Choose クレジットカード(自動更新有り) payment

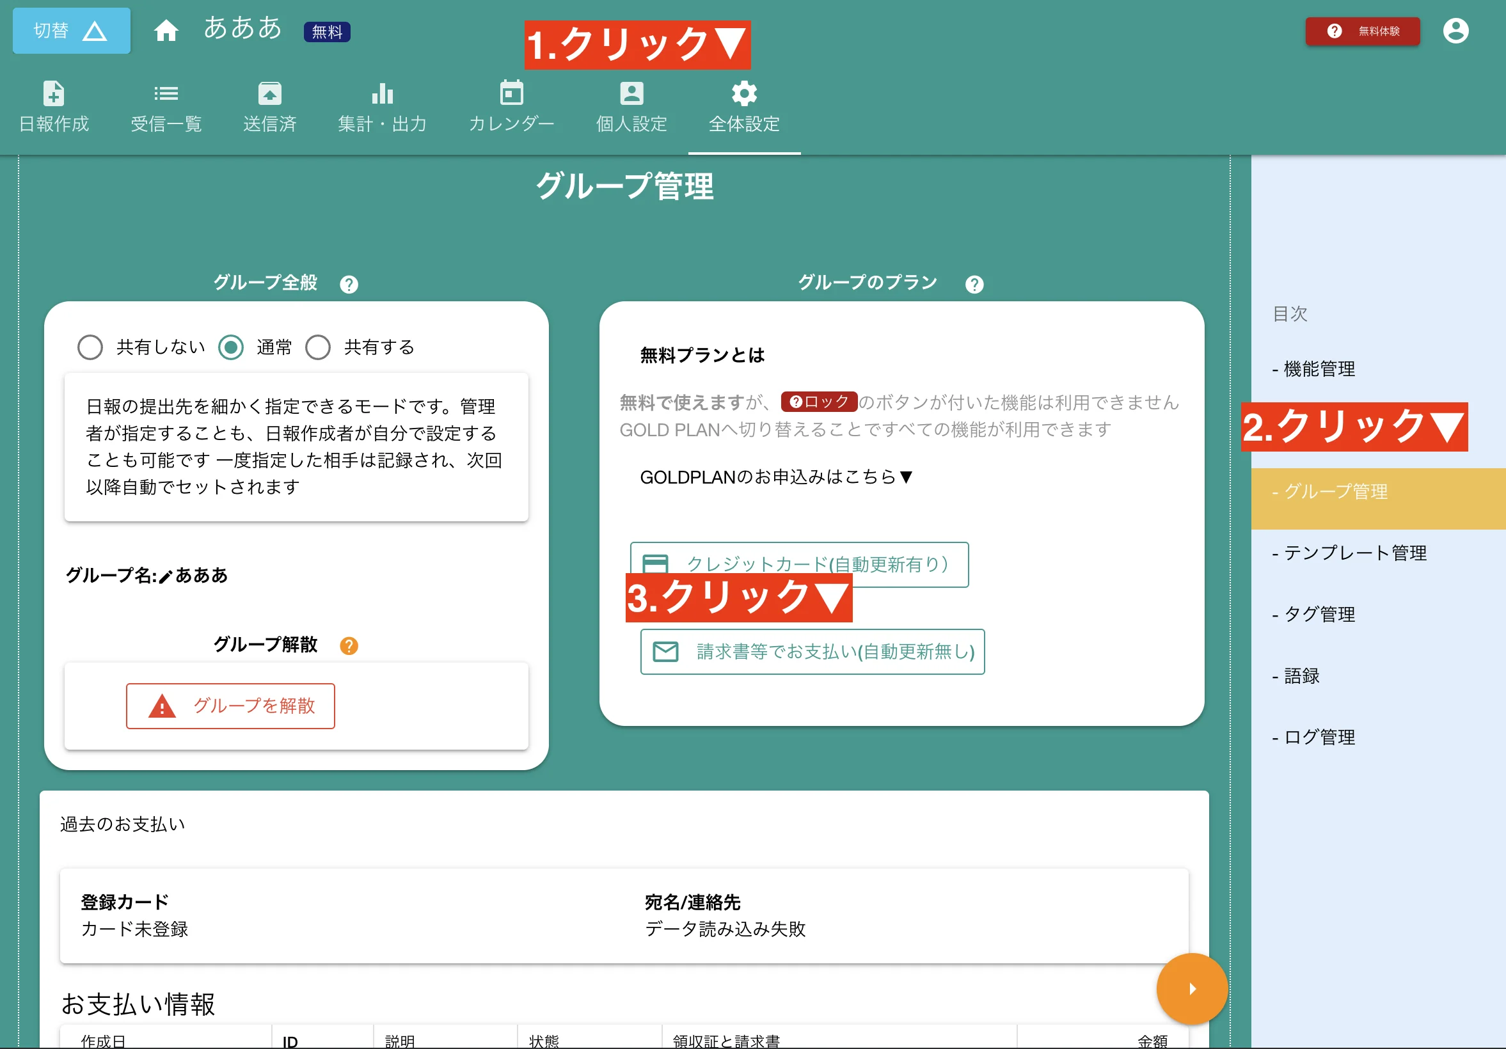799,564
